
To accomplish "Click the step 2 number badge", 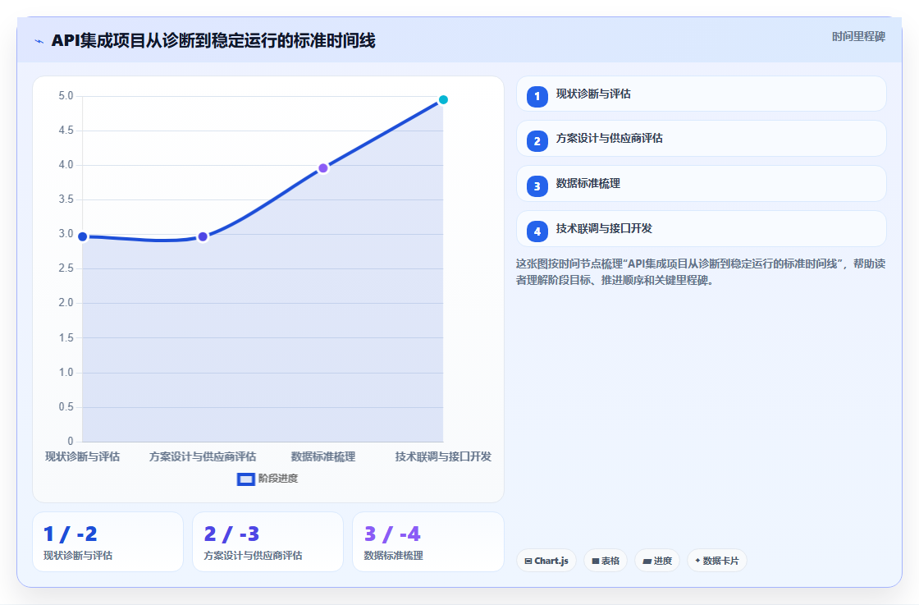I will [x=537, y=141].
